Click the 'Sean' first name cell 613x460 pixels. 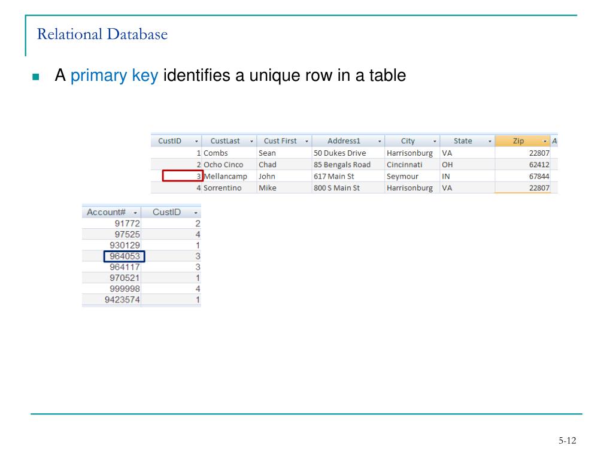coord(284,153)
